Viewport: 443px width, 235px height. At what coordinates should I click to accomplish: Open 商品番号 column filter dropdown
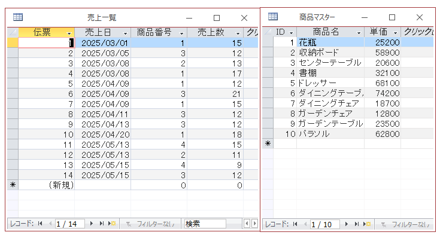click(x=181, y=33)
